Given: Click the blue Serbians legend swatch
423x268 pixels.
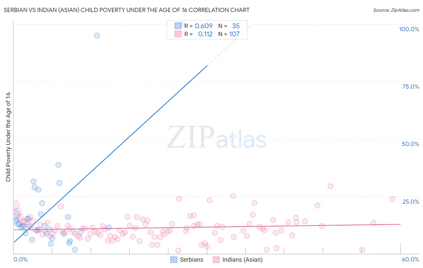Looking at the screenshot, I should pos(174,260).
